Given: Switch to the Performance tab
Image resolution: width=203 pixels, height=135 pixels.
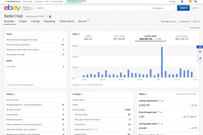Looking at the screenshot, I should [x=67, y=21].
